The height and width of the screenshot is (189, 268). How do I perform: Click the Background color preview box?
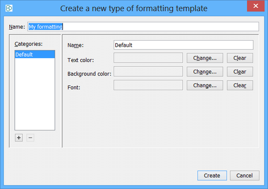[x=148, y=72]
